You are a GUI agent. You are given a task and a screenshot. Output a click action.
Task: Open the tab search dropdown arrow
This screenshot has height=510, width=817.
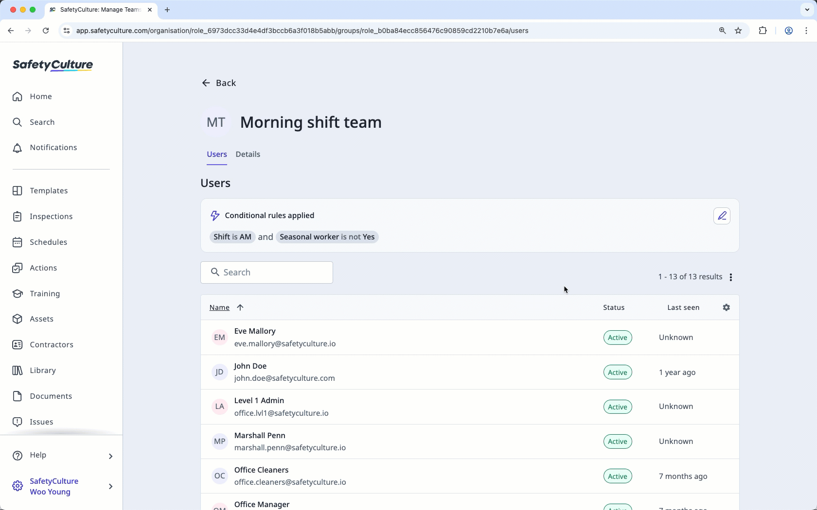[x=807, y=10]
